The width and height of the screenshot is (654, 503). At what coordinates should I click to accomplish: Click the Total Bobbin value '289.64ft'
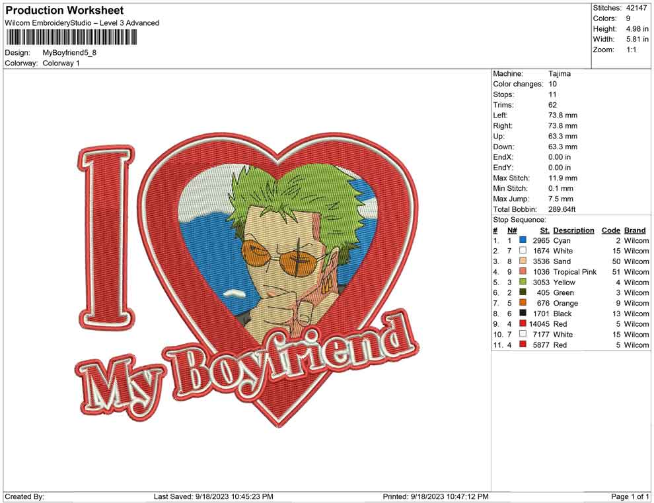(x=562, y=209)
